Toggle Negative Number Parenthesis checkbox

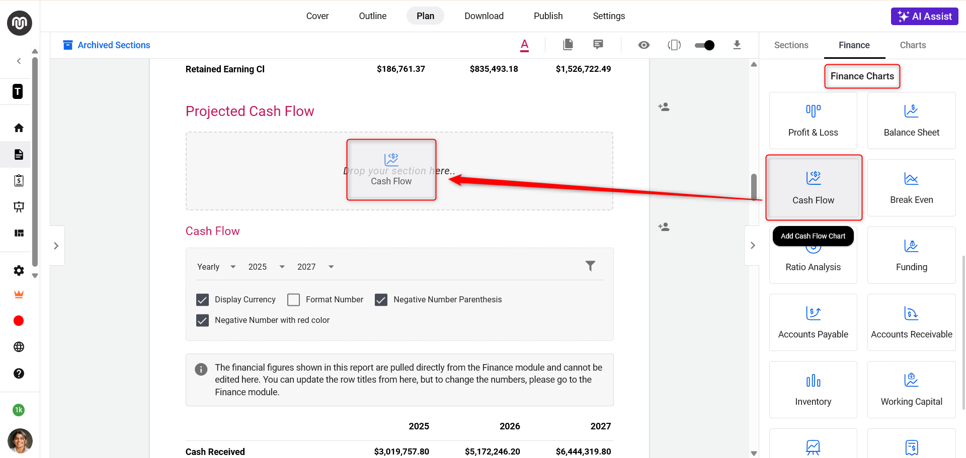[x=381, y=300]
